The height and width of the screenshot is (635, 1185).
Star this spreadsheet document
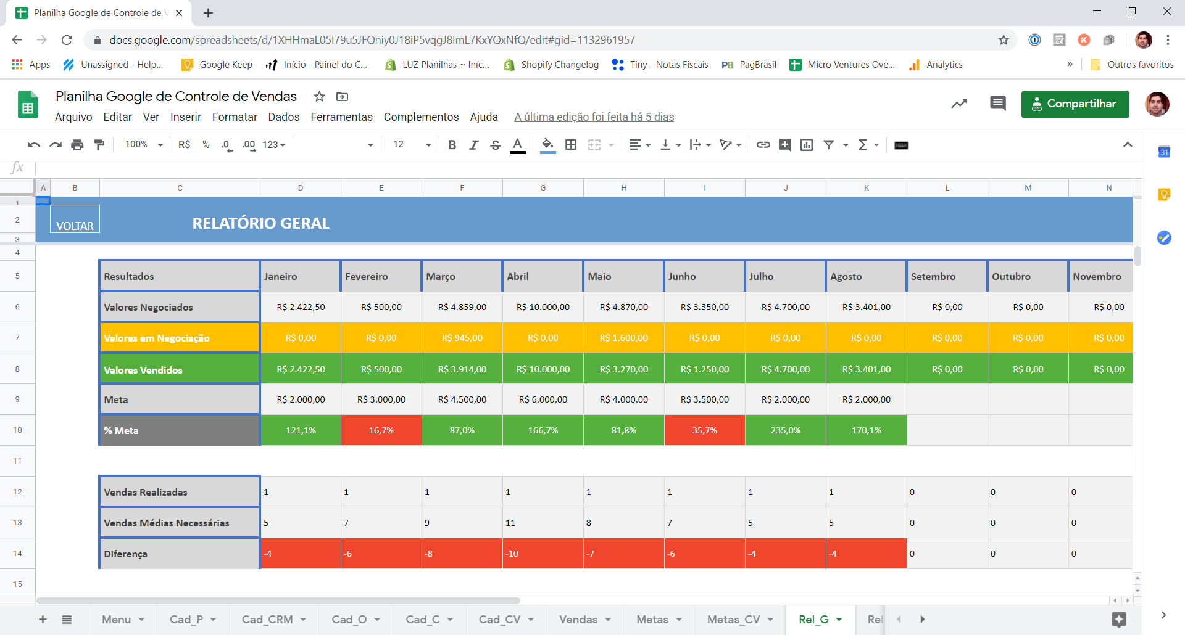point(319,97)
